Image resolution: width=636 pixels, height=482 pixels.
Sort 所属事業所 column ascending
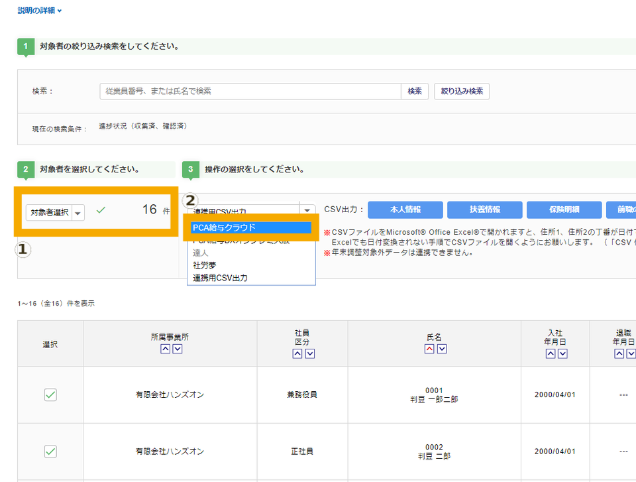165,349
